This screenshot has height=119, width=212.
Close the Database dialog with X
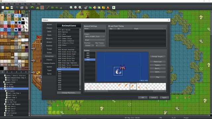169,20
